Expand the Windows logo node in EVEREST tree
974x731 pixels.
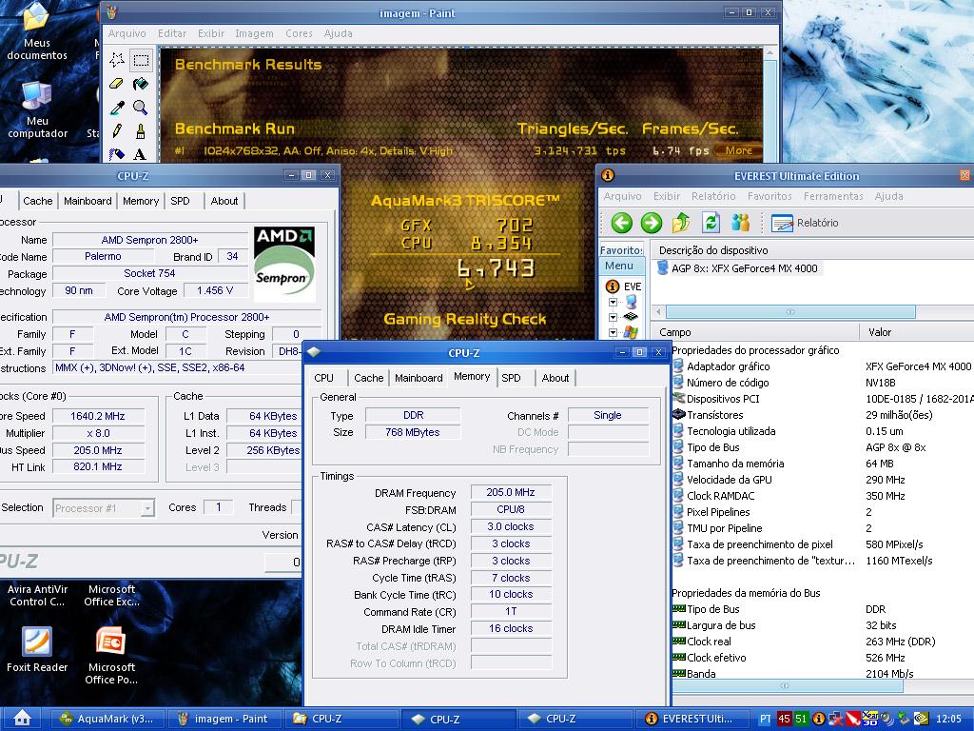(x=614, y=332)
